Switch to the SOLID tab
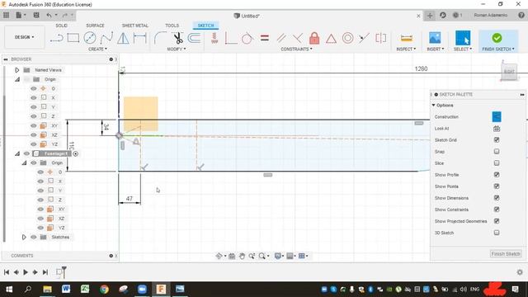 coord(61,26)
